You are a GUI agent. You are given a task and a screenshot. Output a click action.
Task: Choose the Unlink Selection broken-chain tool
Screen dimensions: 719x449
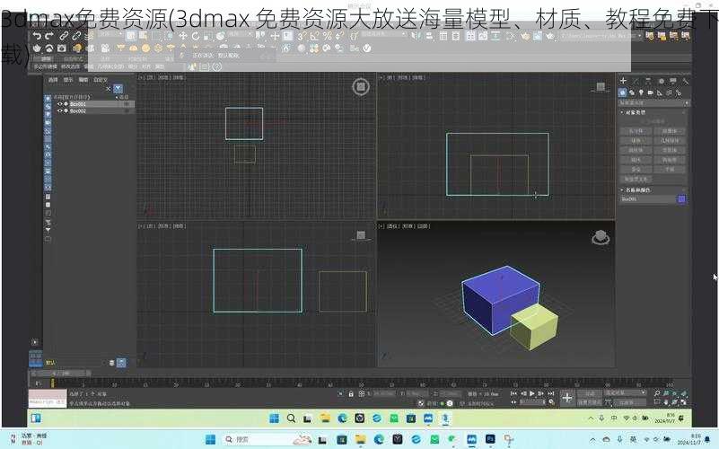[x=76, y=36]
